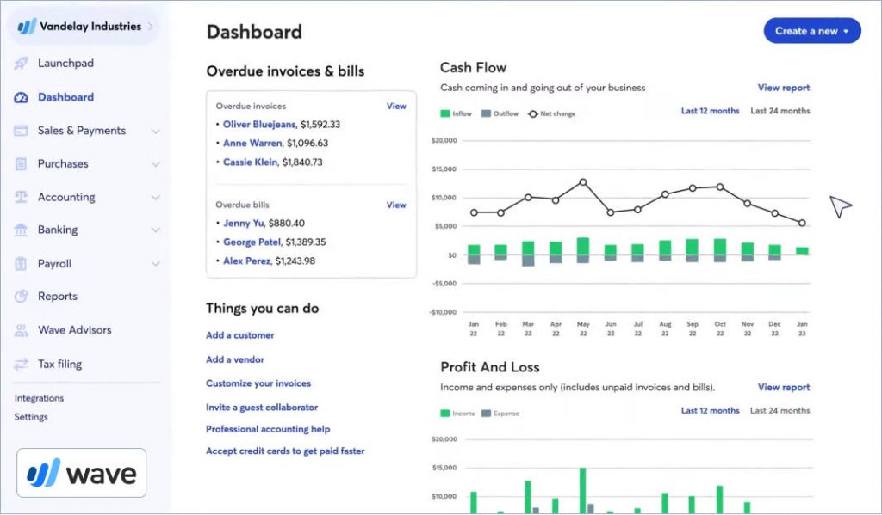
Task: Click the Sales & Payments card icon
Action: click(22, 131)
